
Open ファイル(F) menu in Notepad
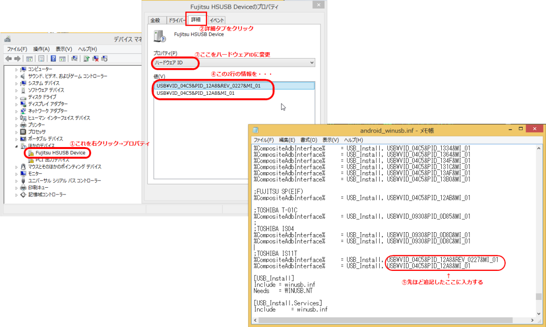(x=264, y=140)
